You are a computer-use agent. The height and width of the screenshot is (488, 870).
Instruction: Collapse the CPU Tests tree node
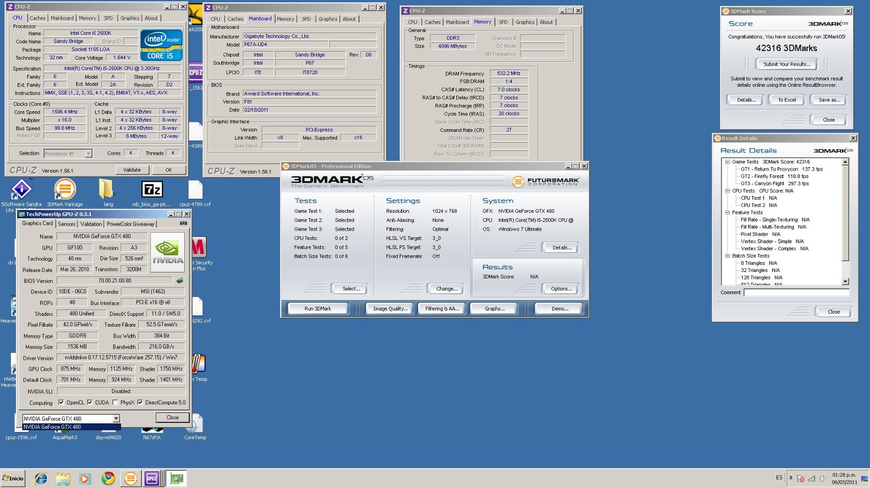728,191
